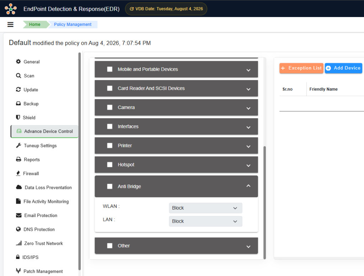Click the Data Loss Prevention cloud icon

point(19,187)
